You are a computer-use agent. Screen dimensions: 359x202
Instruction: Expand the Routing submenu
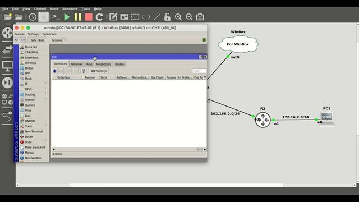(x=30, y=94)
